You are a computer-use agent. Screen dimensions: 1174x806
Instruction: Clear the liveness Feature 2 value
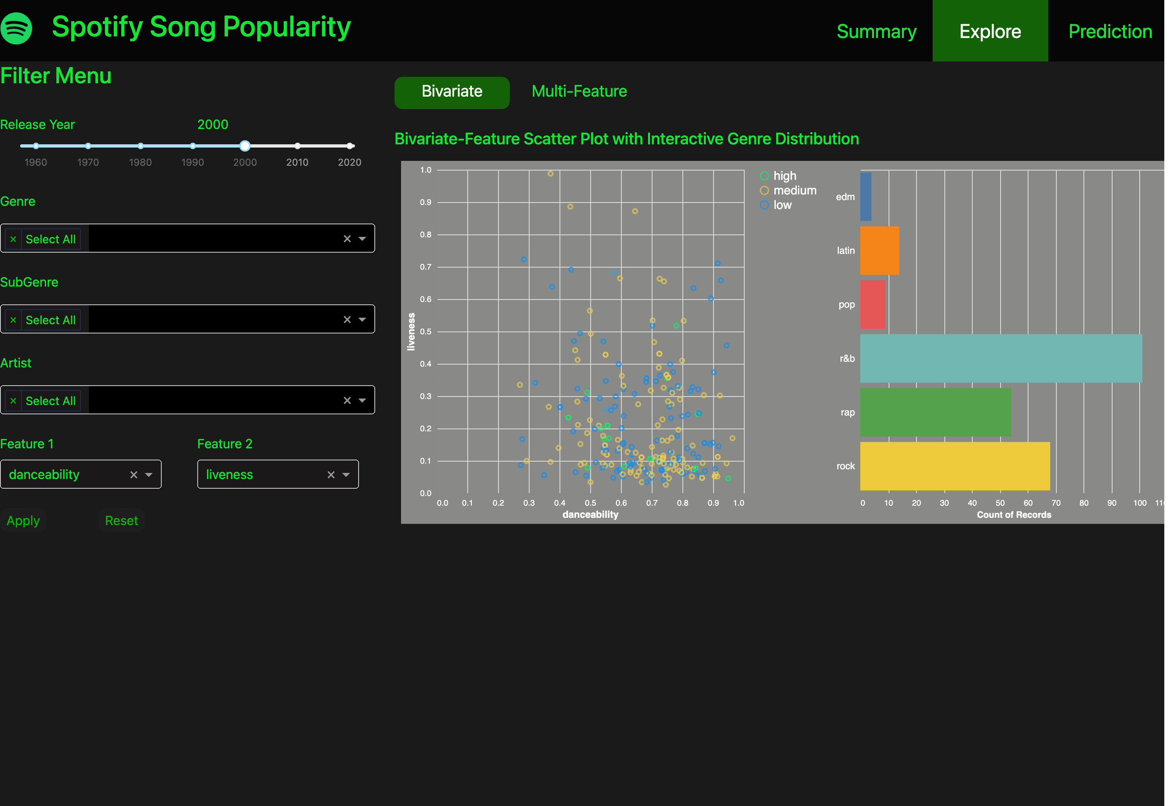click(331, 475)
